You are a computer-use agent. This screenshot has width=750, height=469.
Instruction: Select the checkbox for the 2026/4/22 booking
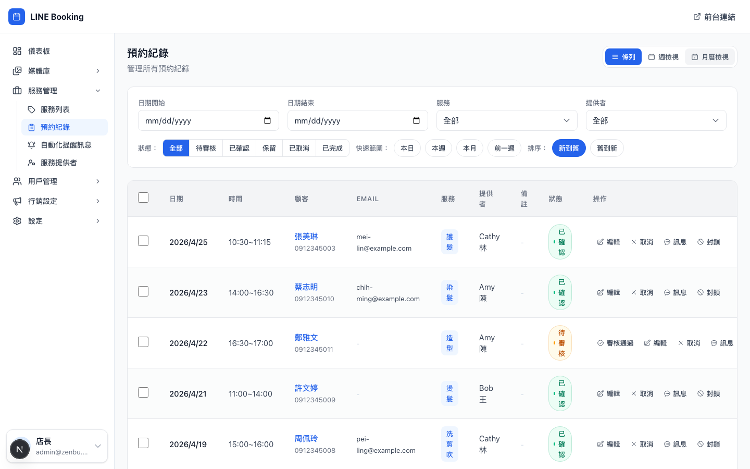coord(143,342)
